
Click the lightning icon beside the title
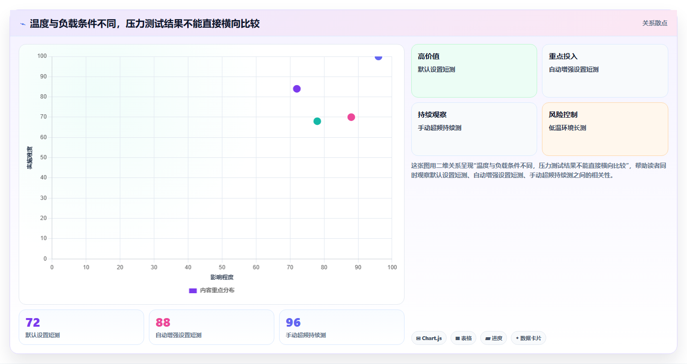(x=23, y=24)
